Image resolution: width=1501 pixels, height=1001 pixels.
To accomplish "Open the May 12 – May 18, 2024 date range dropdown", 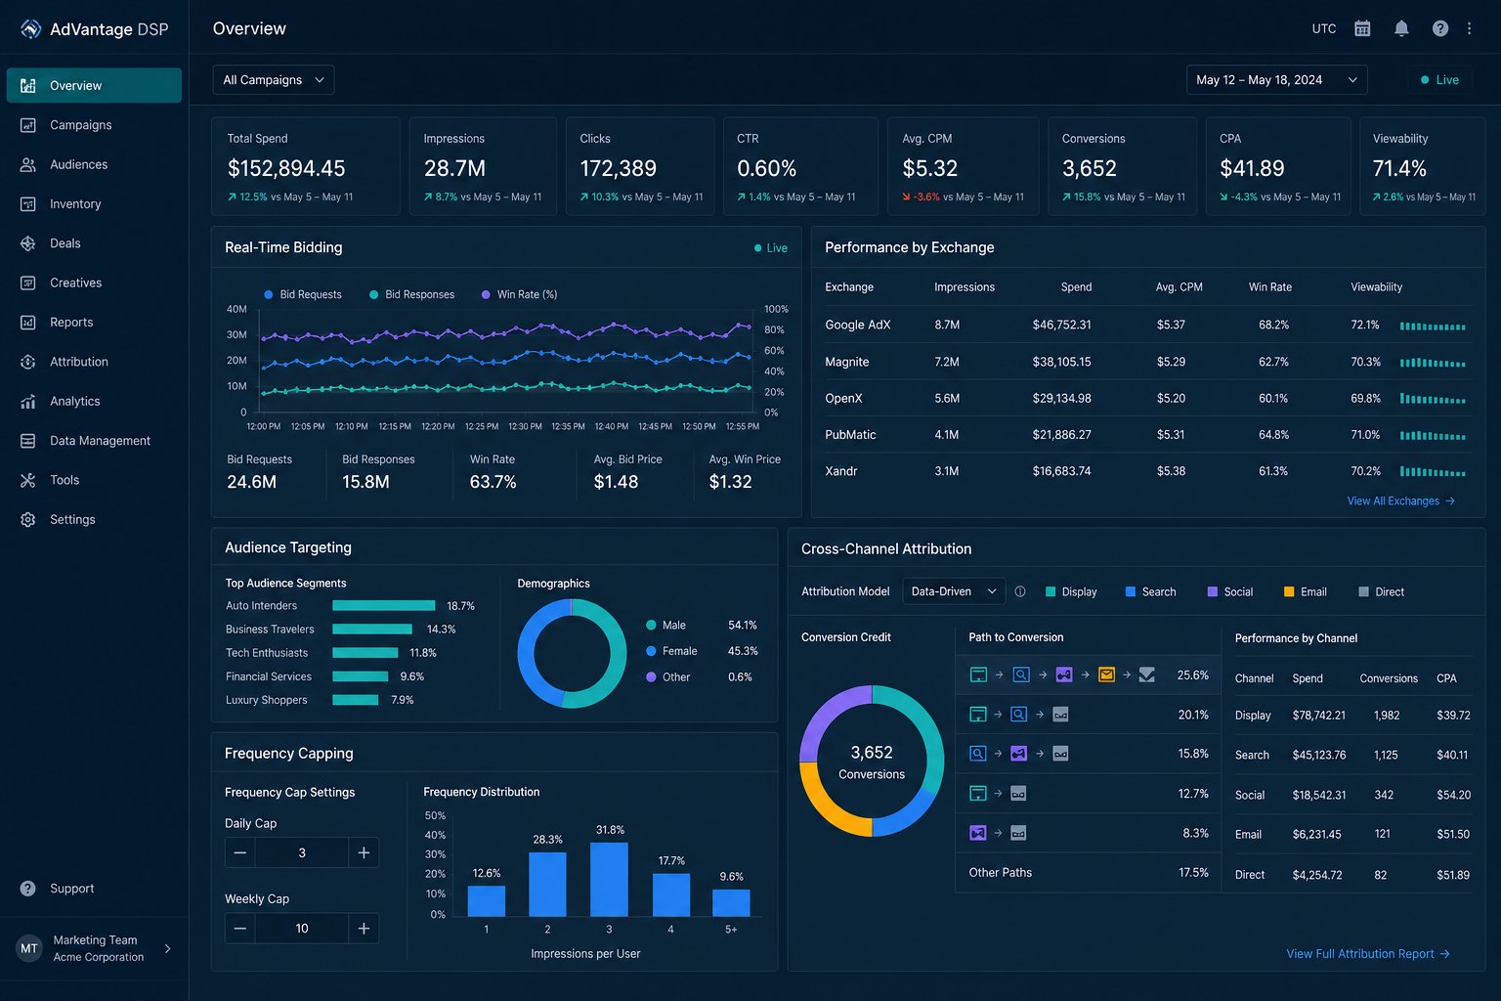I will pyautogui.click(x=1276, y=80).
